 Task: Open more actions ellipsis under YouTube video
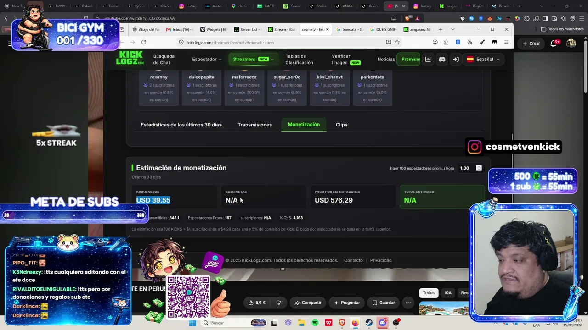(408, 302)
